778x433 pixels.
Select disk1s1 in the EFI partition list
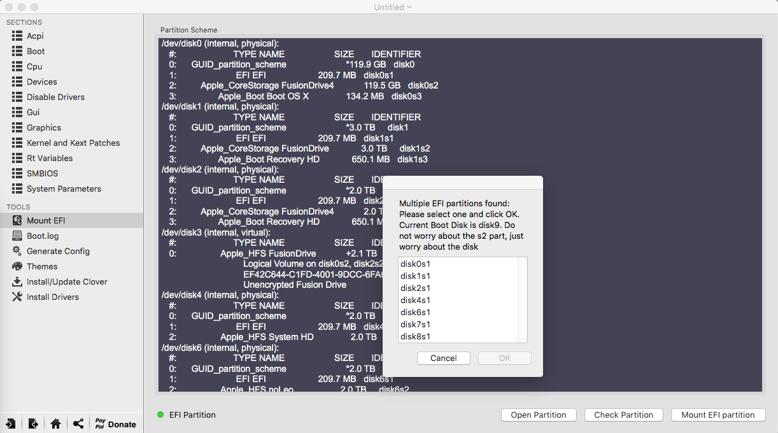tap(458, 276)
